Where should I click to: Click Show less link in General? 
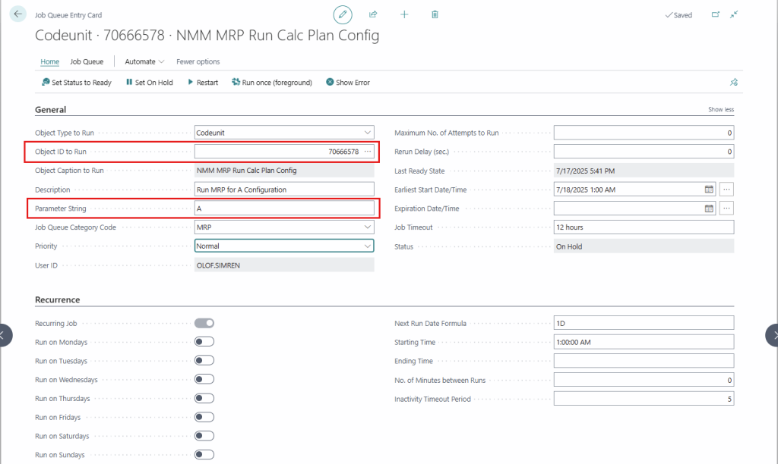[721, 110]
